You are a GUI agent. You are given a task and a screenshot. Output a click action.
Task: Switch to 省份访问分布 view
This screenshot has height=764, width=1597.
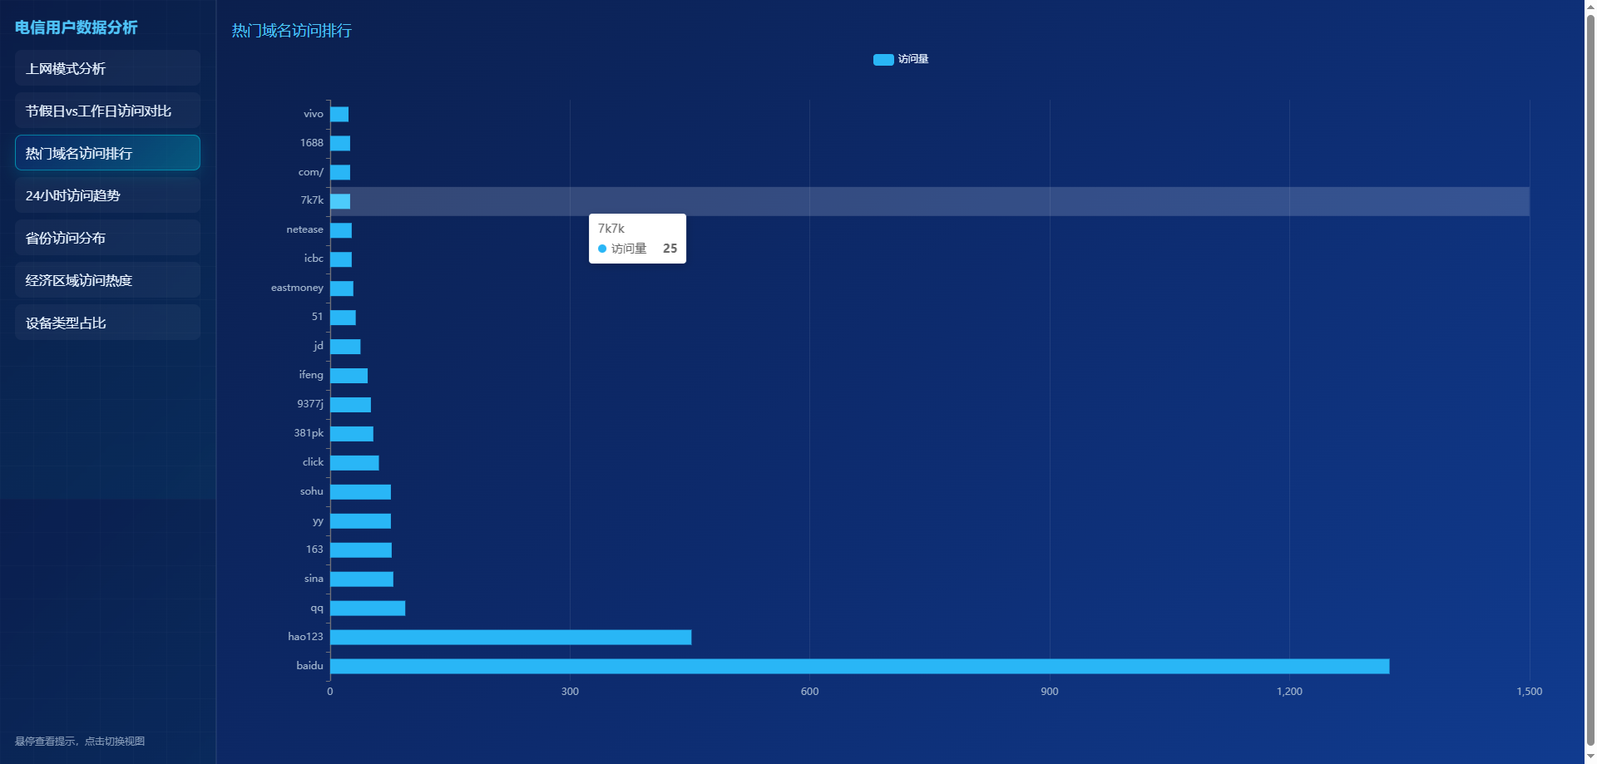click(x=107, y=238)
